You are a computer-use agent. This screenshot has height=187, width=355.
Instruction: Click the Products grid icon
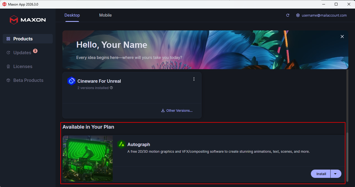[x=8, y=39]
